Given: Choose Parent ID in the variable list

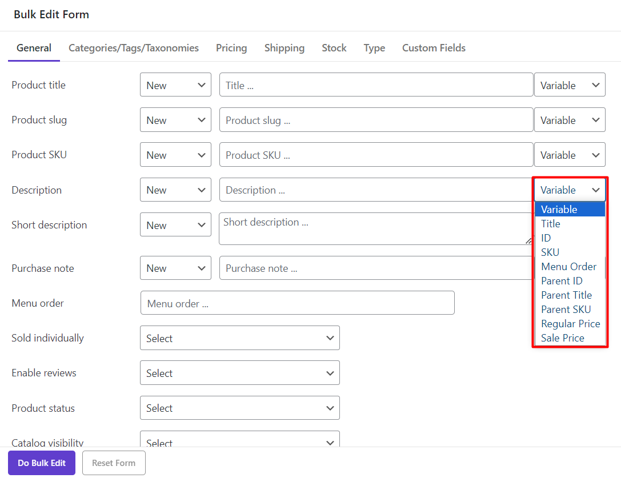Looking at the screenshot, I should point(570,281).
